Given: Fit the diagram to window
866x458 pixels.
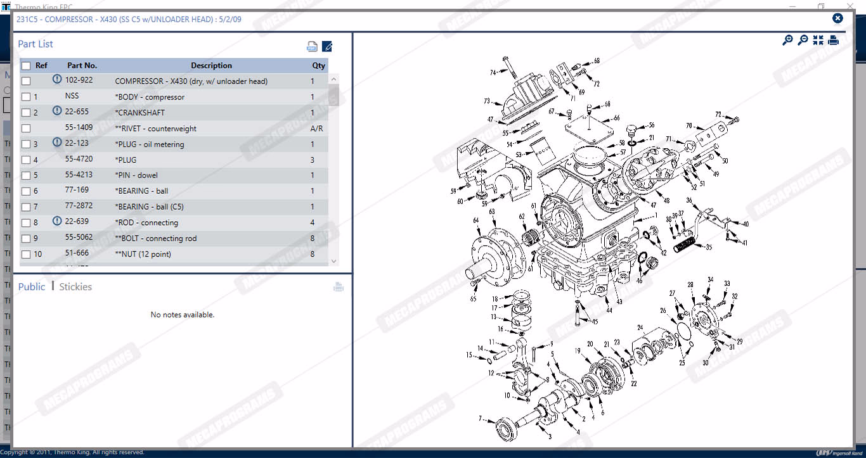Looking at the screenshot, I should (818, 40).
